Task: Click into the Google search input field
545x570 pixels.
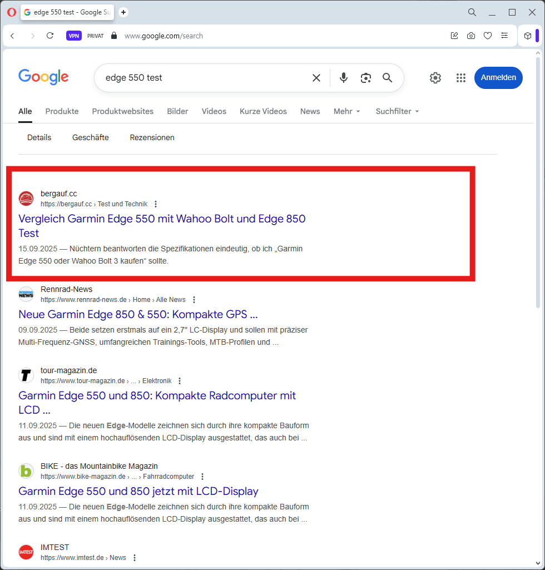Action: coord(200,78)
